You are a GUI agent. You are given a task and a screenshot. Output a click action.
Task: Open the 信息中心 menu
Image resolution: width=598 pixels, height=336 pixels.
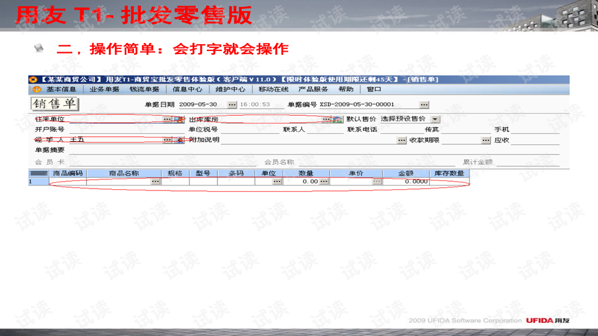click(187, 90)
